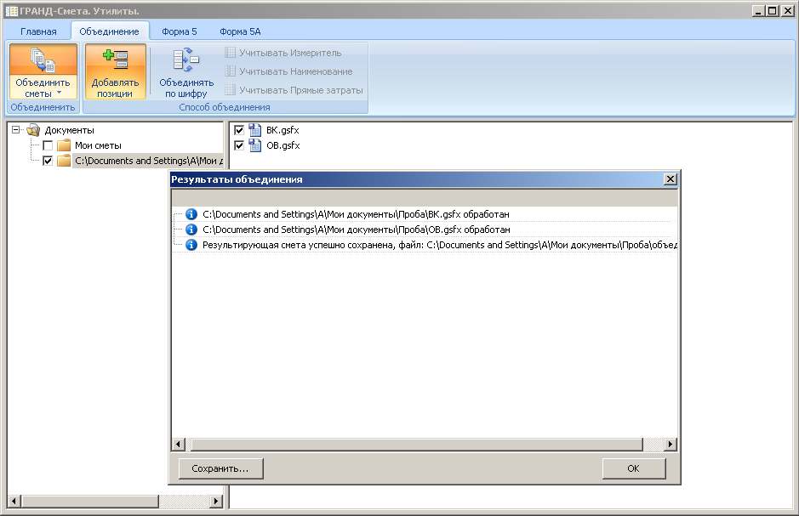799x516 pixels.
Task: Open the Форма 5А tab
Action: click(240, 31)
